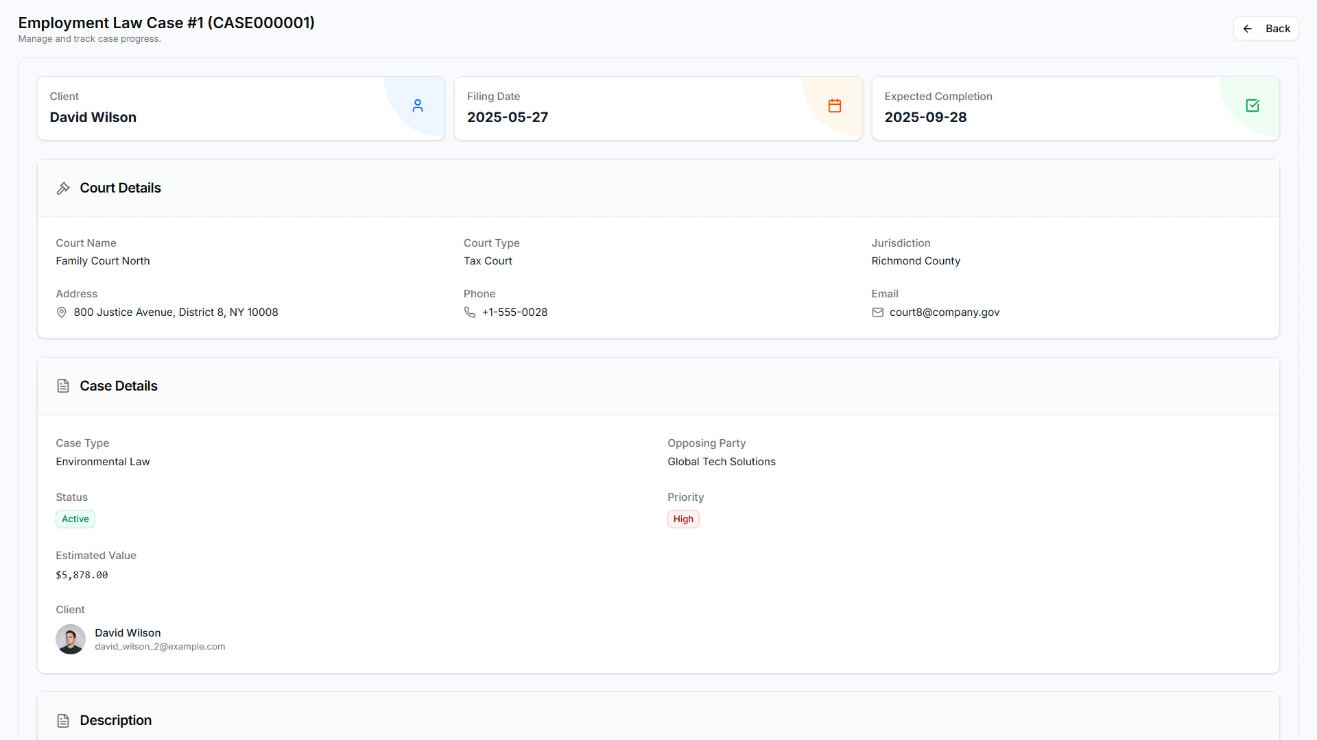Click Global Tech Solutions opposing party

coord(722,462)
